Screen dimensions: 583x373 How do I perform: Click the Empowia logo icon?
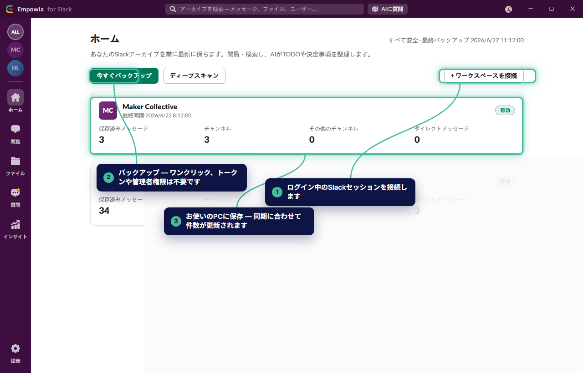tap(9, 9)
